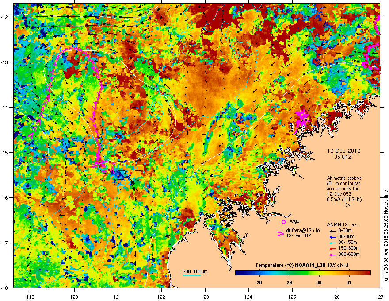The width and height of the screenshot is (389, 301).
Task: Click the colorbar value 31
Action: click(x=349, y=282)
